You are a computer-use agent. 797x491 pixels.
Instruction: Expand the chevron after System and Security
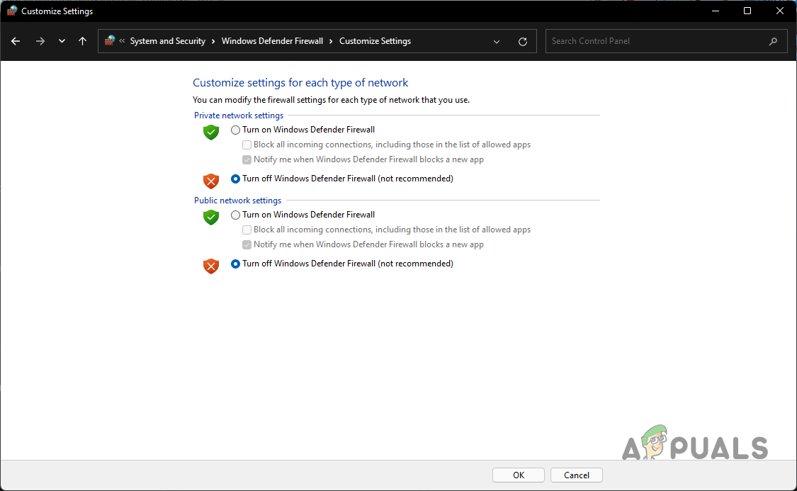click(213, 41)
